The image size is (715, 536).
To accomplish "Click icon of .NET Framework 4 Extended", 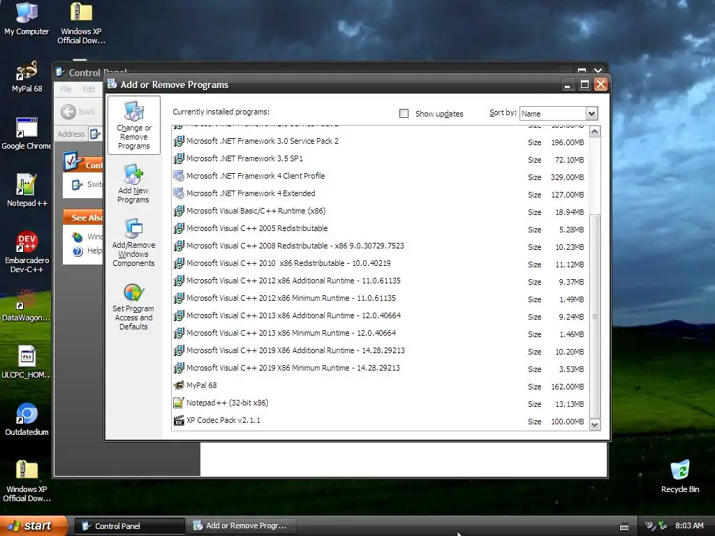I will [179, 193].
